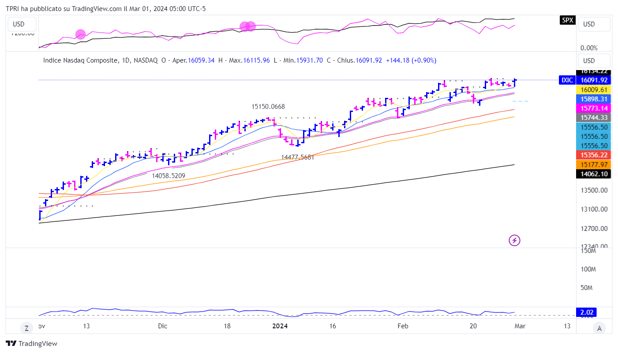Toggle the A auto-scale button
The width and height of the screenshot is (618, 353).
tap(599, 328)
